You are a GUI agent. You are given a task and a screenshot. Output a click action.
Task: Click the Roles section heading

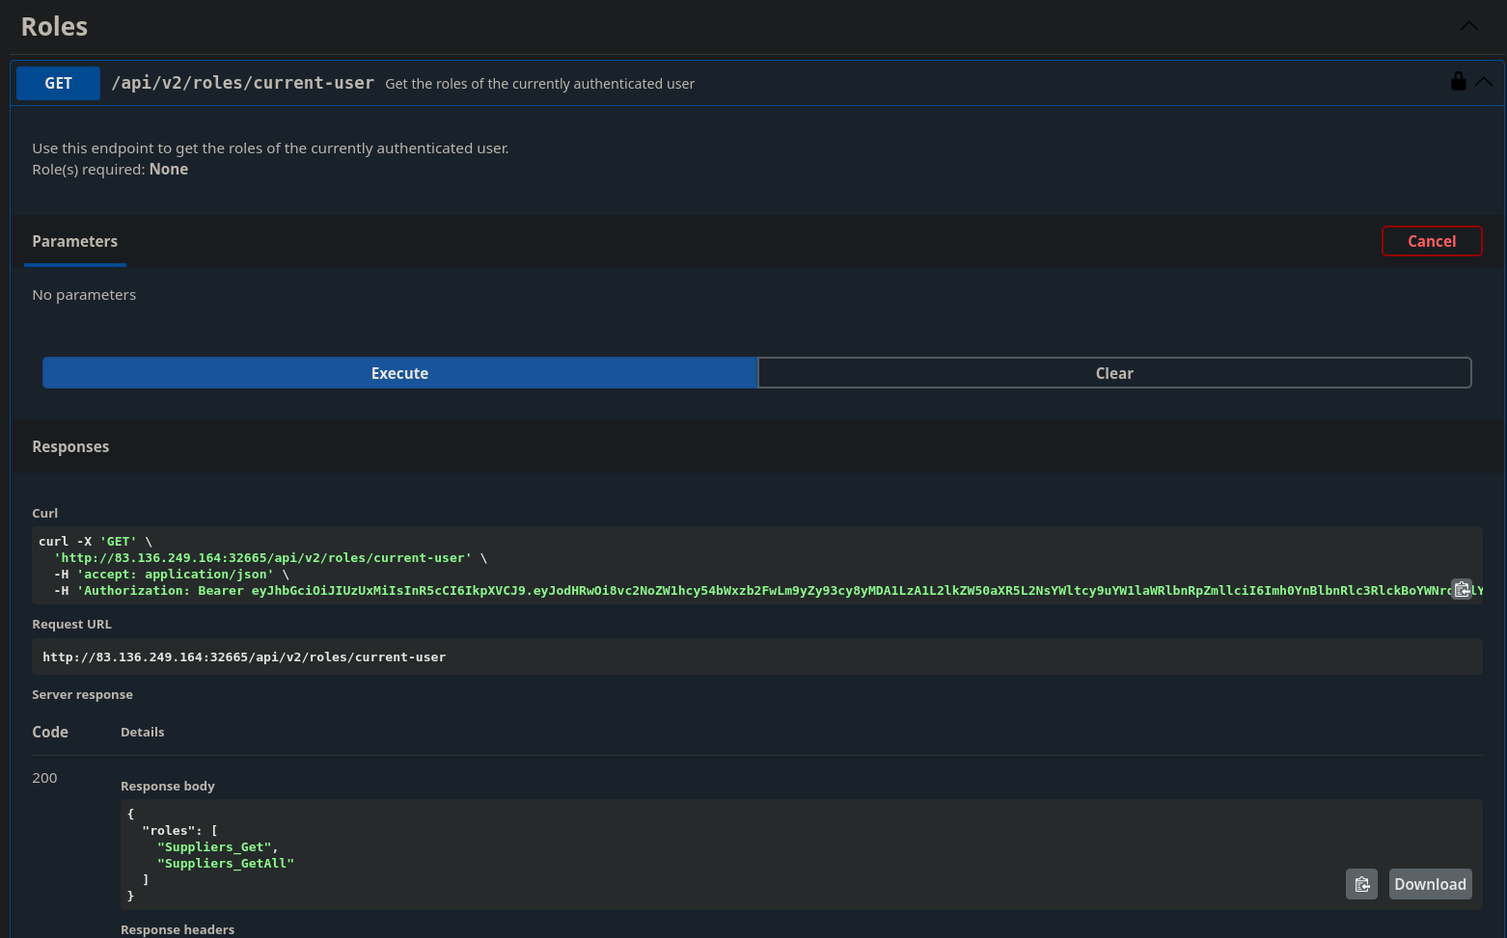click(x=55, y=27)
